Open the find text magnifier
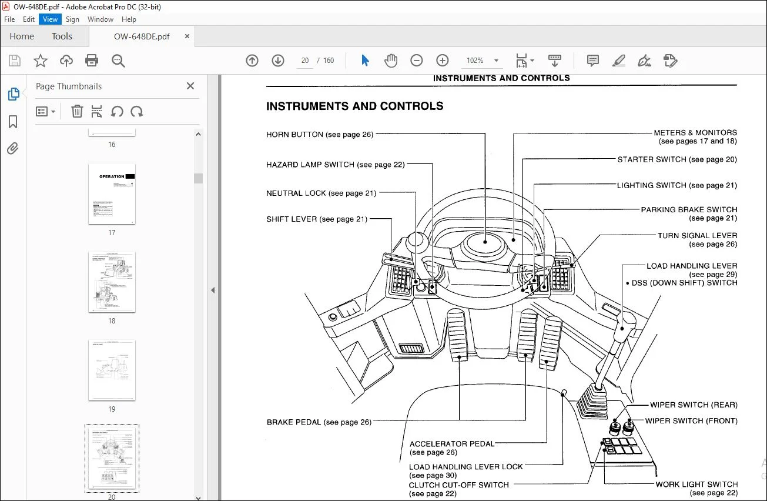This screenshot has height=501, width=767. coord(118,61)
